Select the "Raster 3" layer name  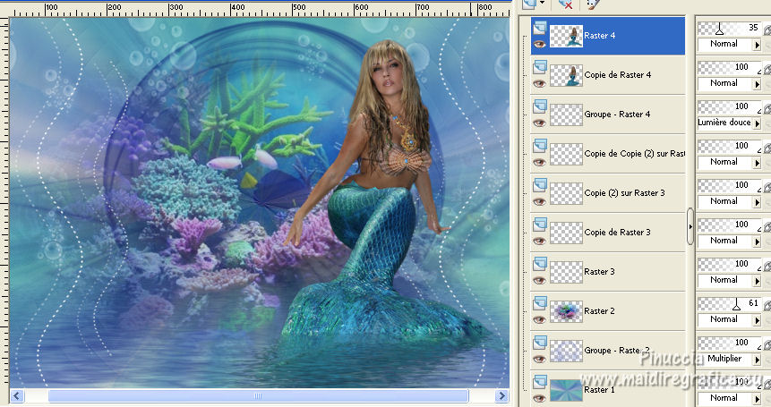(x=599, y=272)
